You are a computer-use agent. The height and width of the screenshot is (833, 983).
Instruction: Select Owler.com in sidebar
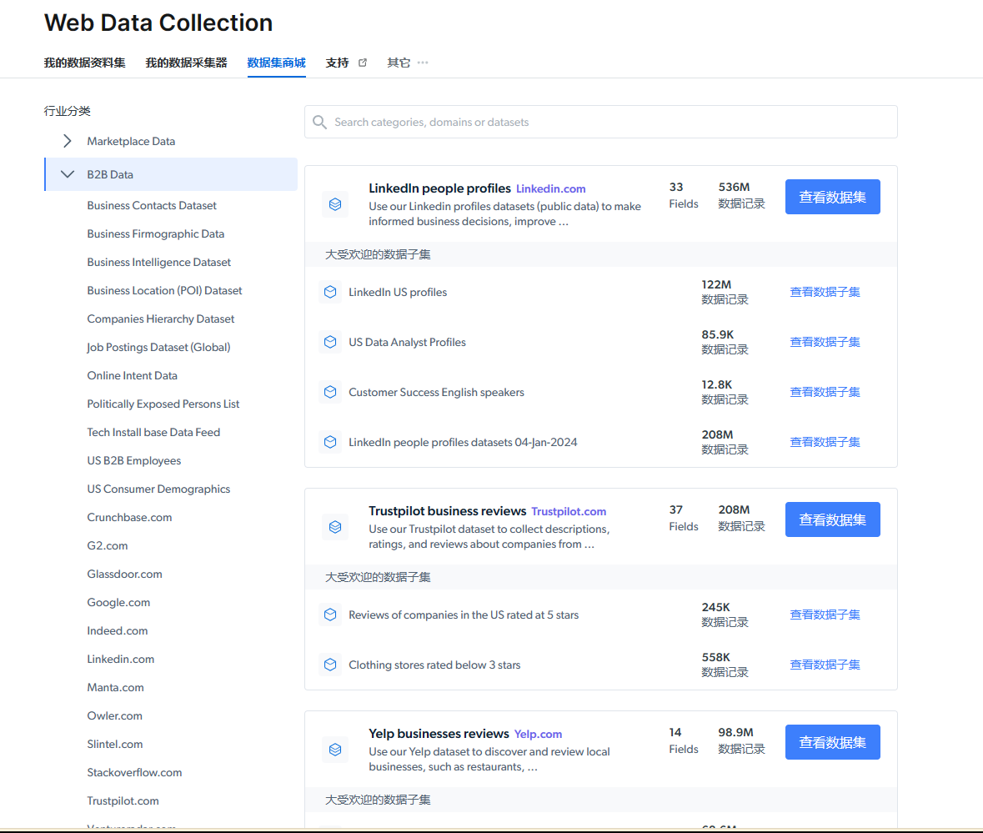(x=115, y=715)
